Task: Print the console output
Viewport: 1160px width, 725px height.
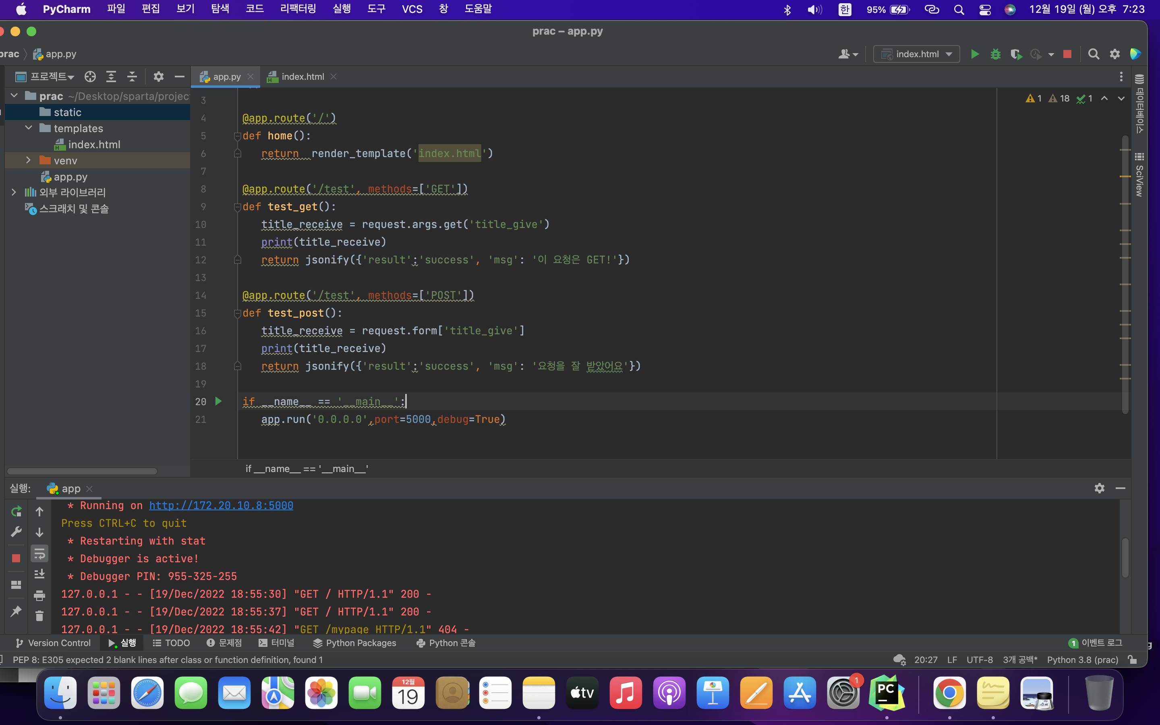Action: 39,596
